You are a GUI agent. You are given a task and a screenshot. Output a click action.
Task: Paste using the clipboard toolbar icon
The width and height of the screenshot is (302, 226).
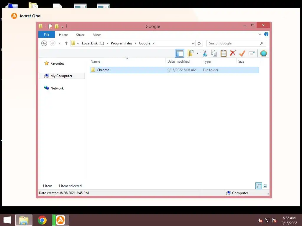[x=224, y=53]
